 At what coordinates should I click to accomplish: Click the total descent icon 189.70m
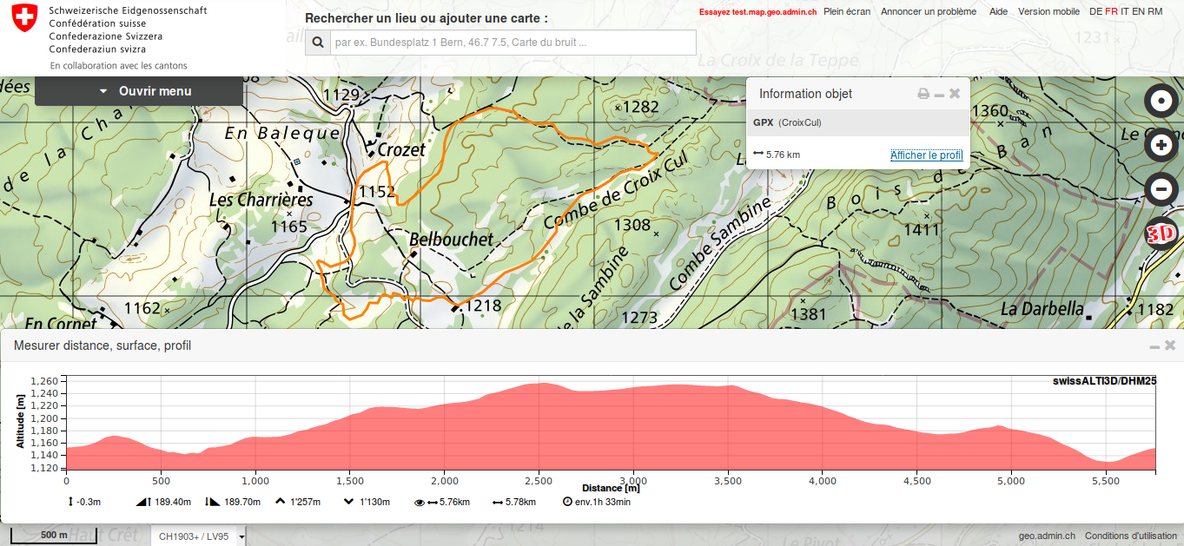pyautogui.click(x=212, y=502)
